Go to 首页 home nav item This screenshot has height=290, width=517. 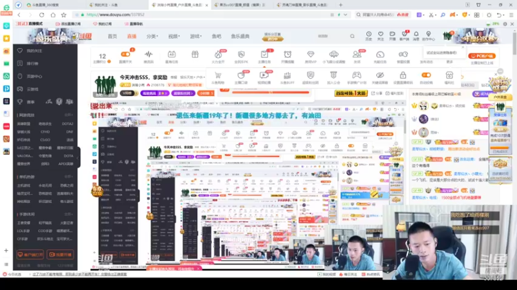[x=112, y=36]
